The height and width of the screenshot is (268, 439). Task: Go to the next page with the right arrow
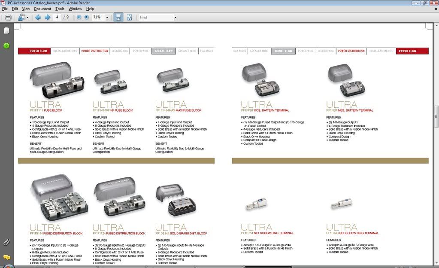48,17
